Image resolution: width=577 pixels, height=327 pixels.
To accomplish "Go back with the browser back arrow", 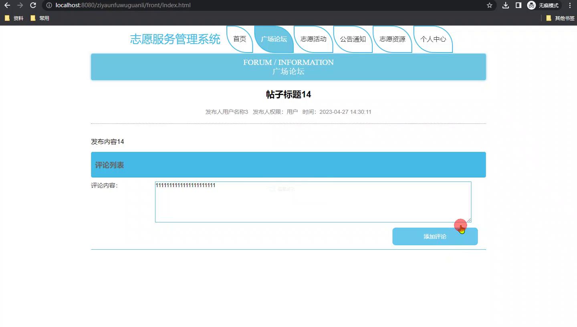I will point(7,5).
